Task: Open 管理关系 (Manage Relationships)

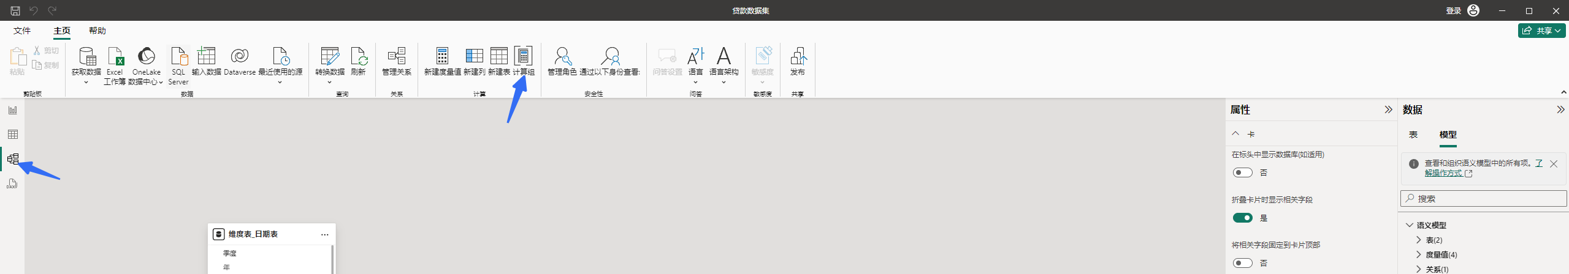Action: [396, 56]
